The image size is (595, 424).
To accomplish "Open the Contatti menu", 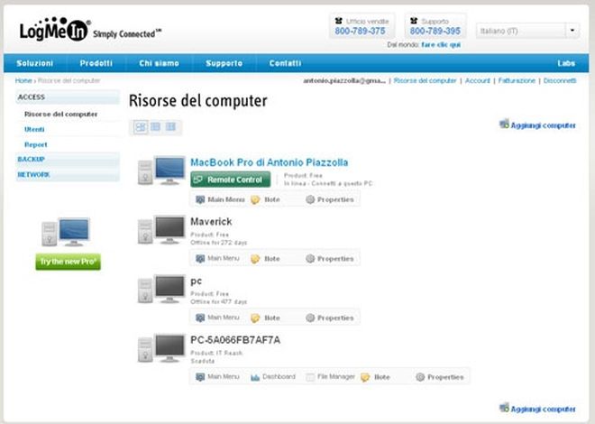I will click(286, 63).
